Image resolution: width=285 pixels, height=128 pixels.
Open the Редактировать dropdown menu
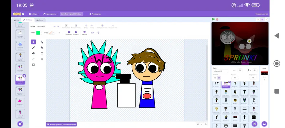[50, 14]
